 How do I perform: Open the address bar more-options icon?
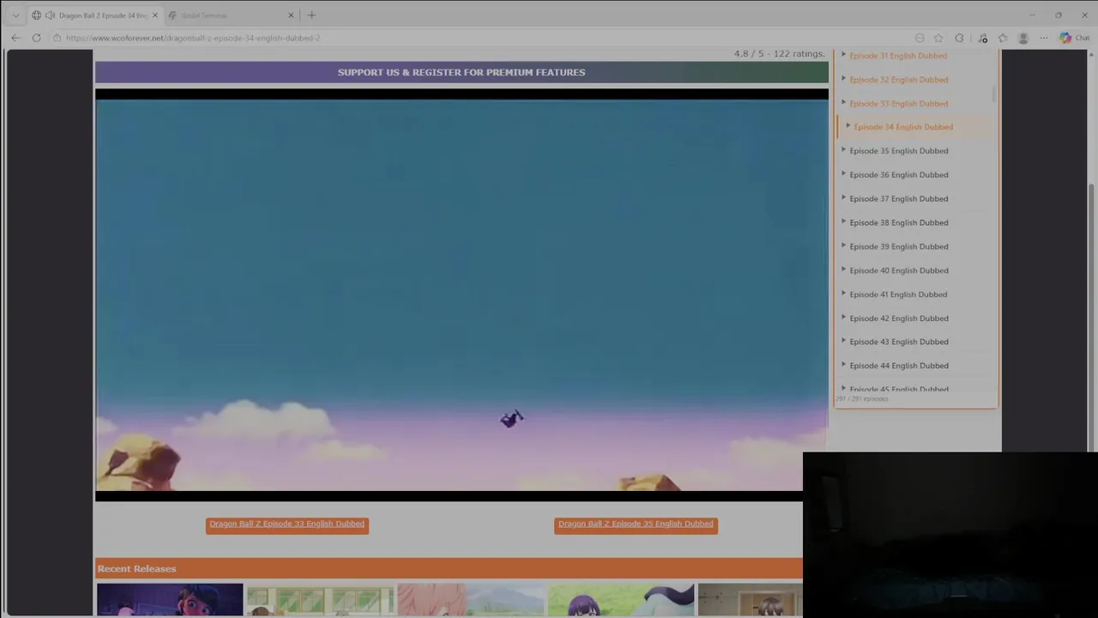(x=920, y=38)
